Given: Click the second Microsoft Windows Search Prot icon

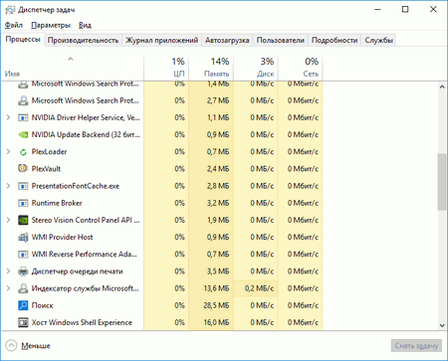Looking at the screenshot, I should coord(23,100).
